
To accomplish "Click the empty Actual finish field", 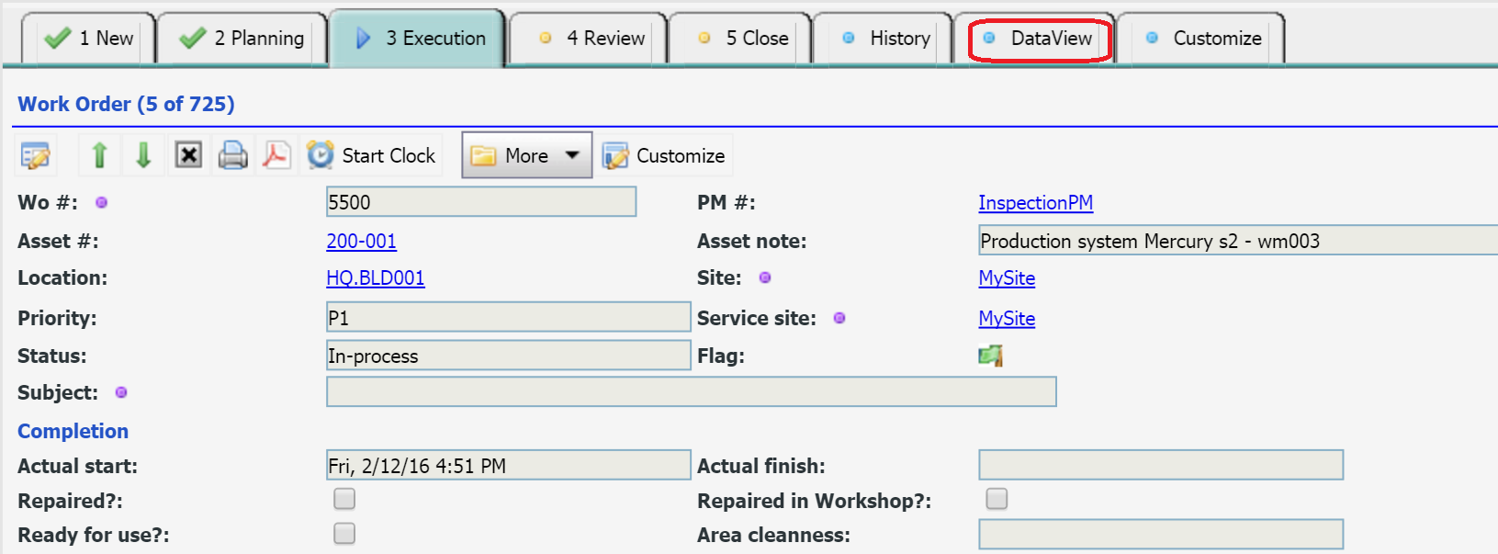I will 1161,465.
